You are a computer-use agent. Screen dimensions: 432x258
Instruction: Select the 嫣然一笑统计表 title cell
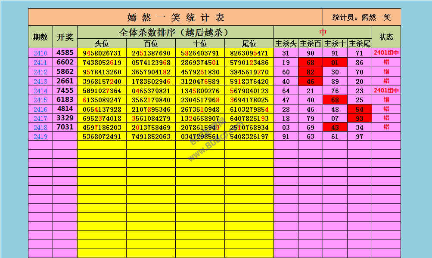[x=176, y=18]
